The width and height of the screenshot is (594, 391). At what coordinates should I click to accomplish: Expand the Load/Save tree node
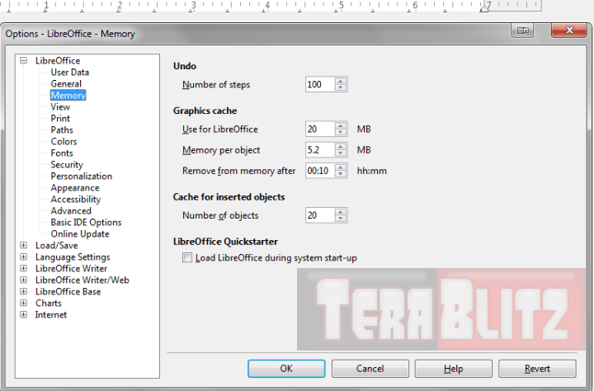[23, 246]
